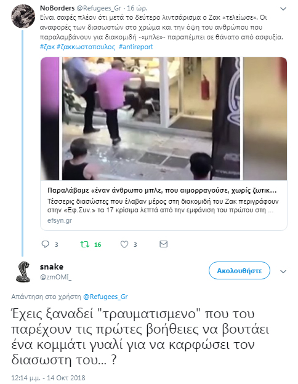Open the video thumbnail in link card
The height and width of the screenshot is (384, 298).
pos(164,119)
